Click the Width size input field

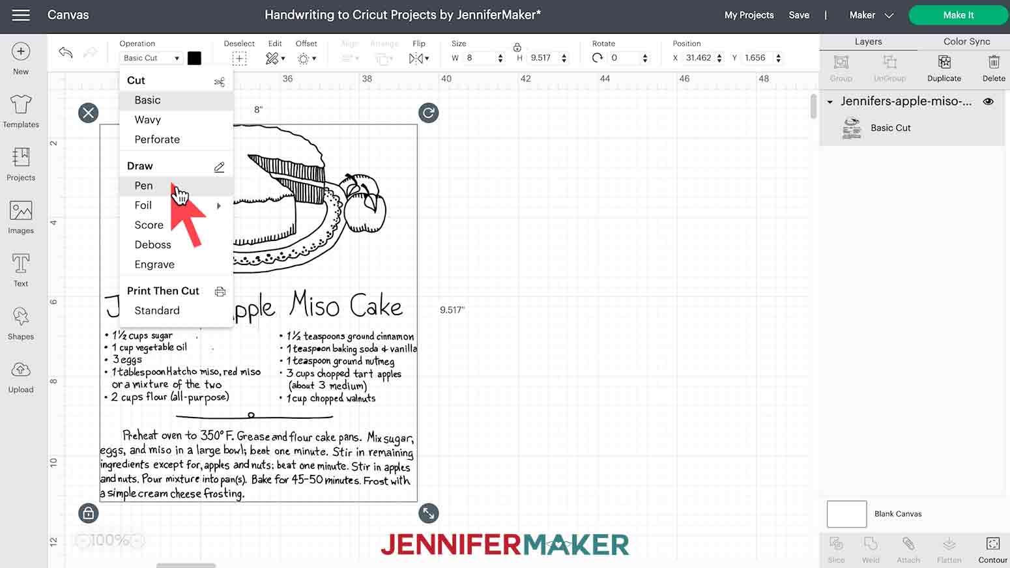click(x=480, y=58)
